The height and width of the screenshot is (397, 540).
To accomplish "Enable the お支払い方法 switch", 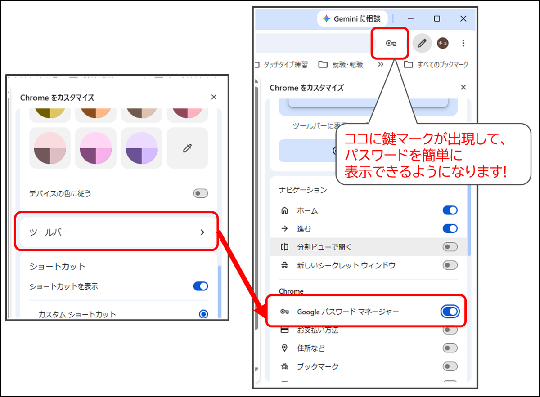I will click(450, 330).
